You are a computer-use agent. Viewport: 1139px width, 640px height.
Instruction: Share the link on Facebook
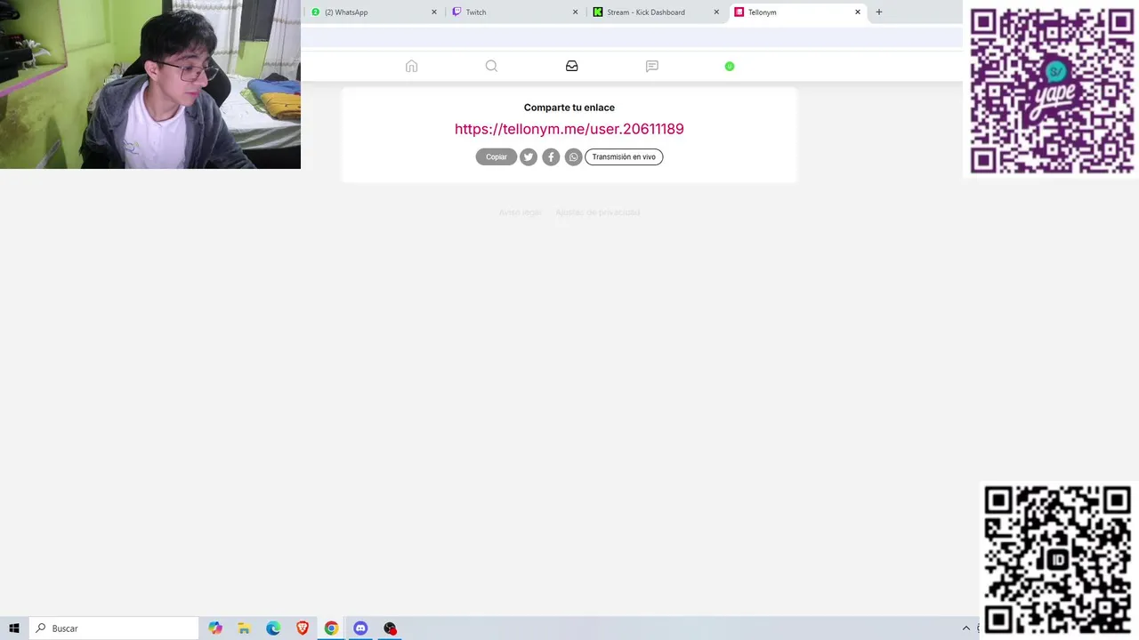[x=551, y=156]
